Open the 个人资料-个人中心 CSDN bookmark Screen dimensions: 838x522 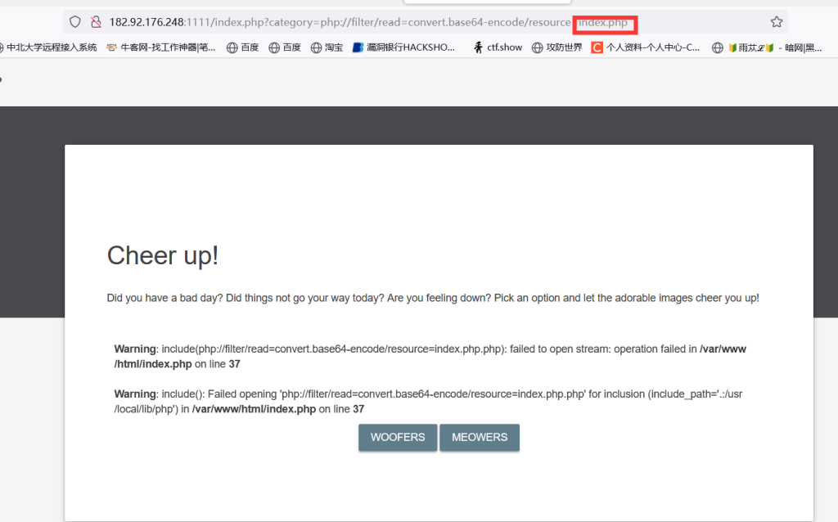[x=646, y=47]
